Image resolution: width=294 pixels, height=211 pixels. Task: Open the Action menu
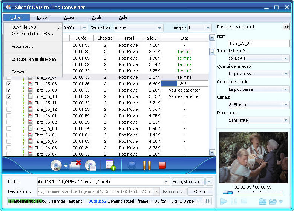(70, 17)
